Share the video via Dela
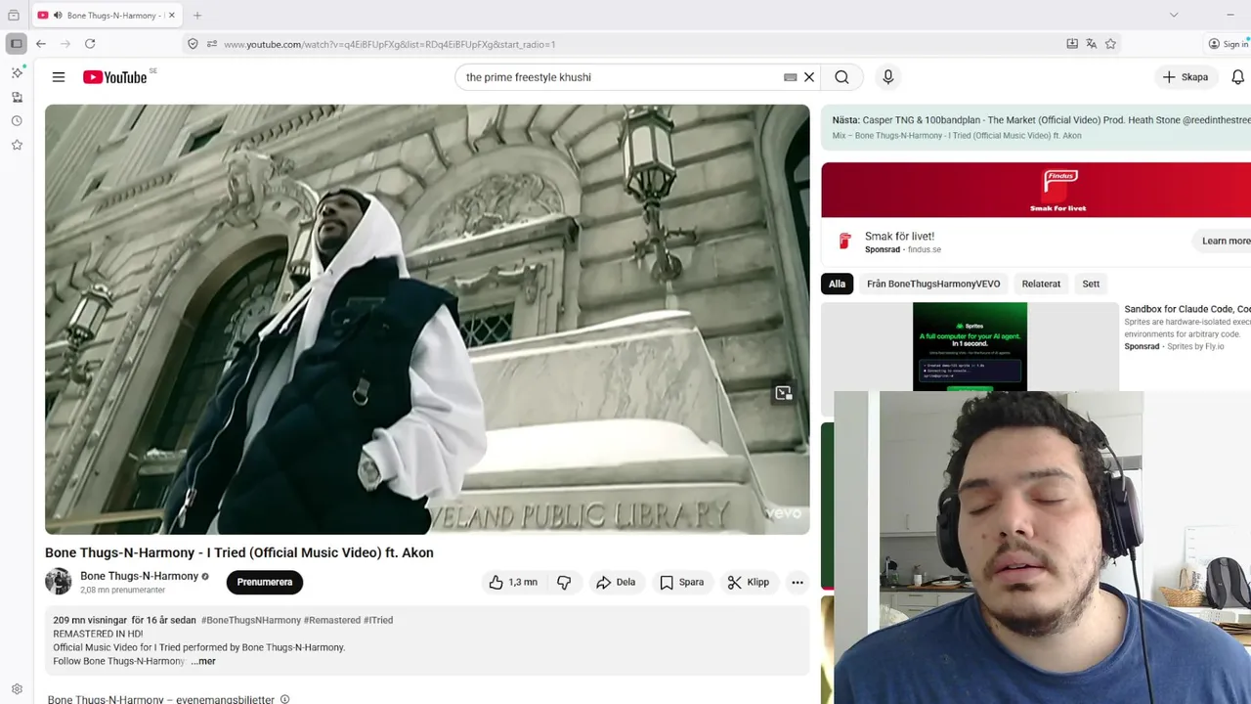 click(x=616, y=582)
